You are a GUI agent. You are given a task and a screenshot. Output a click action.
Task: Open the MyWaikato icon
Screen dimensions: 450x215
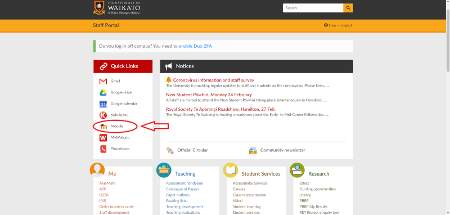point(103,137)
